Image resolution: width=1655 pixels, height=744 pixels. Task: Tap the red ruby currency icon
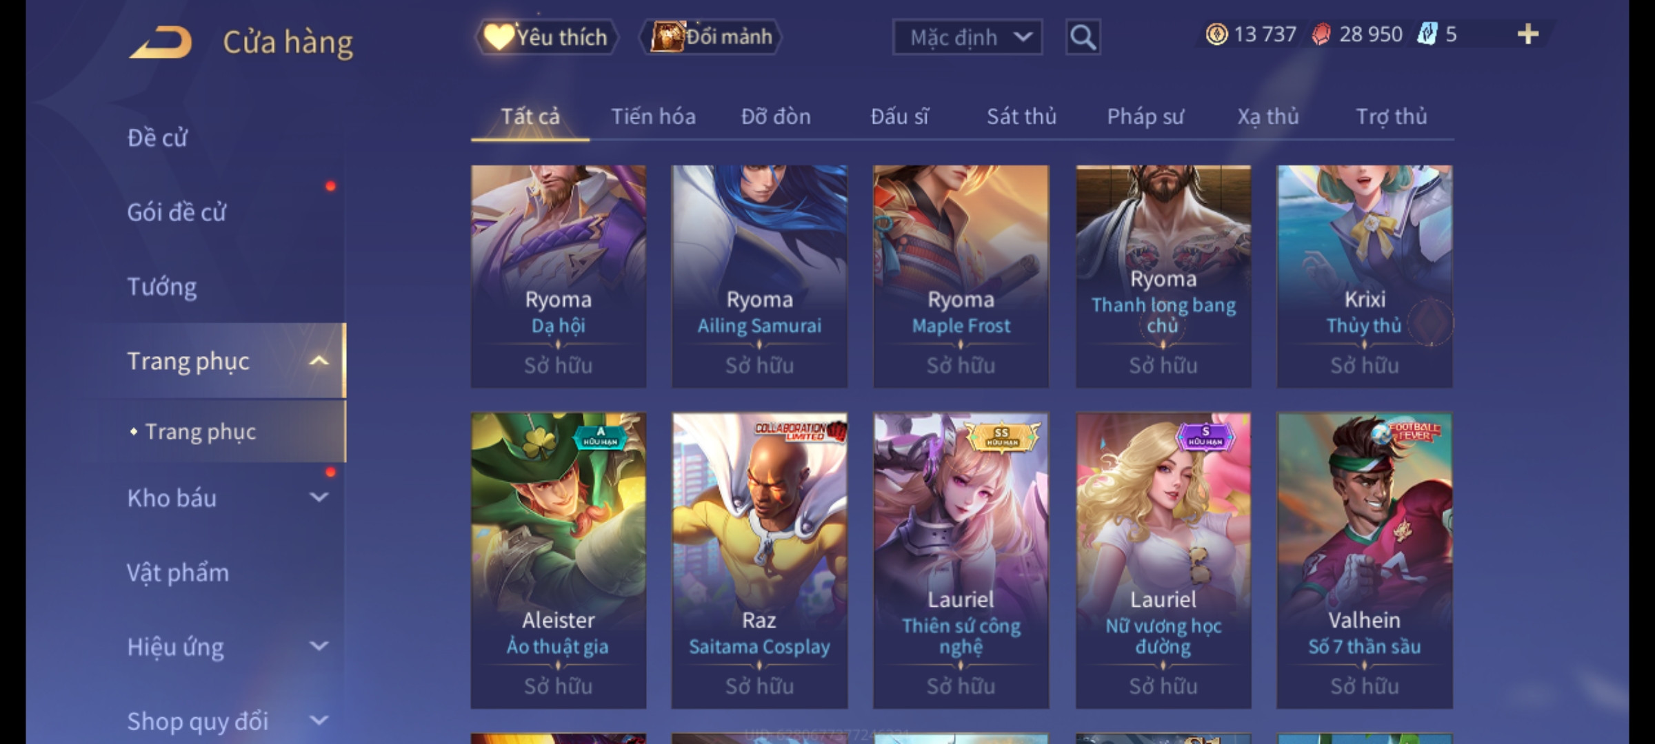tap(1321, 34)
